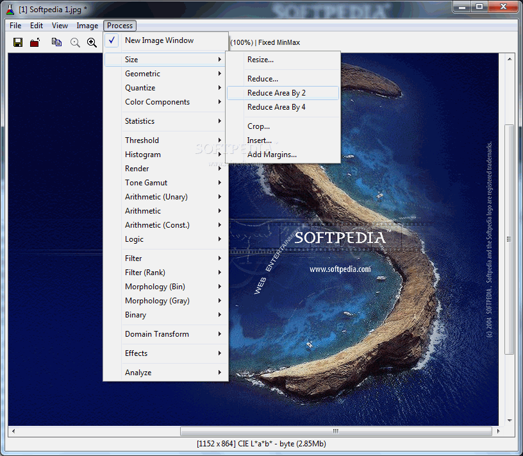The height and width of the screenshot is (456, 523).
Task: Expand the Size submenu
Action: coord(165,60)
